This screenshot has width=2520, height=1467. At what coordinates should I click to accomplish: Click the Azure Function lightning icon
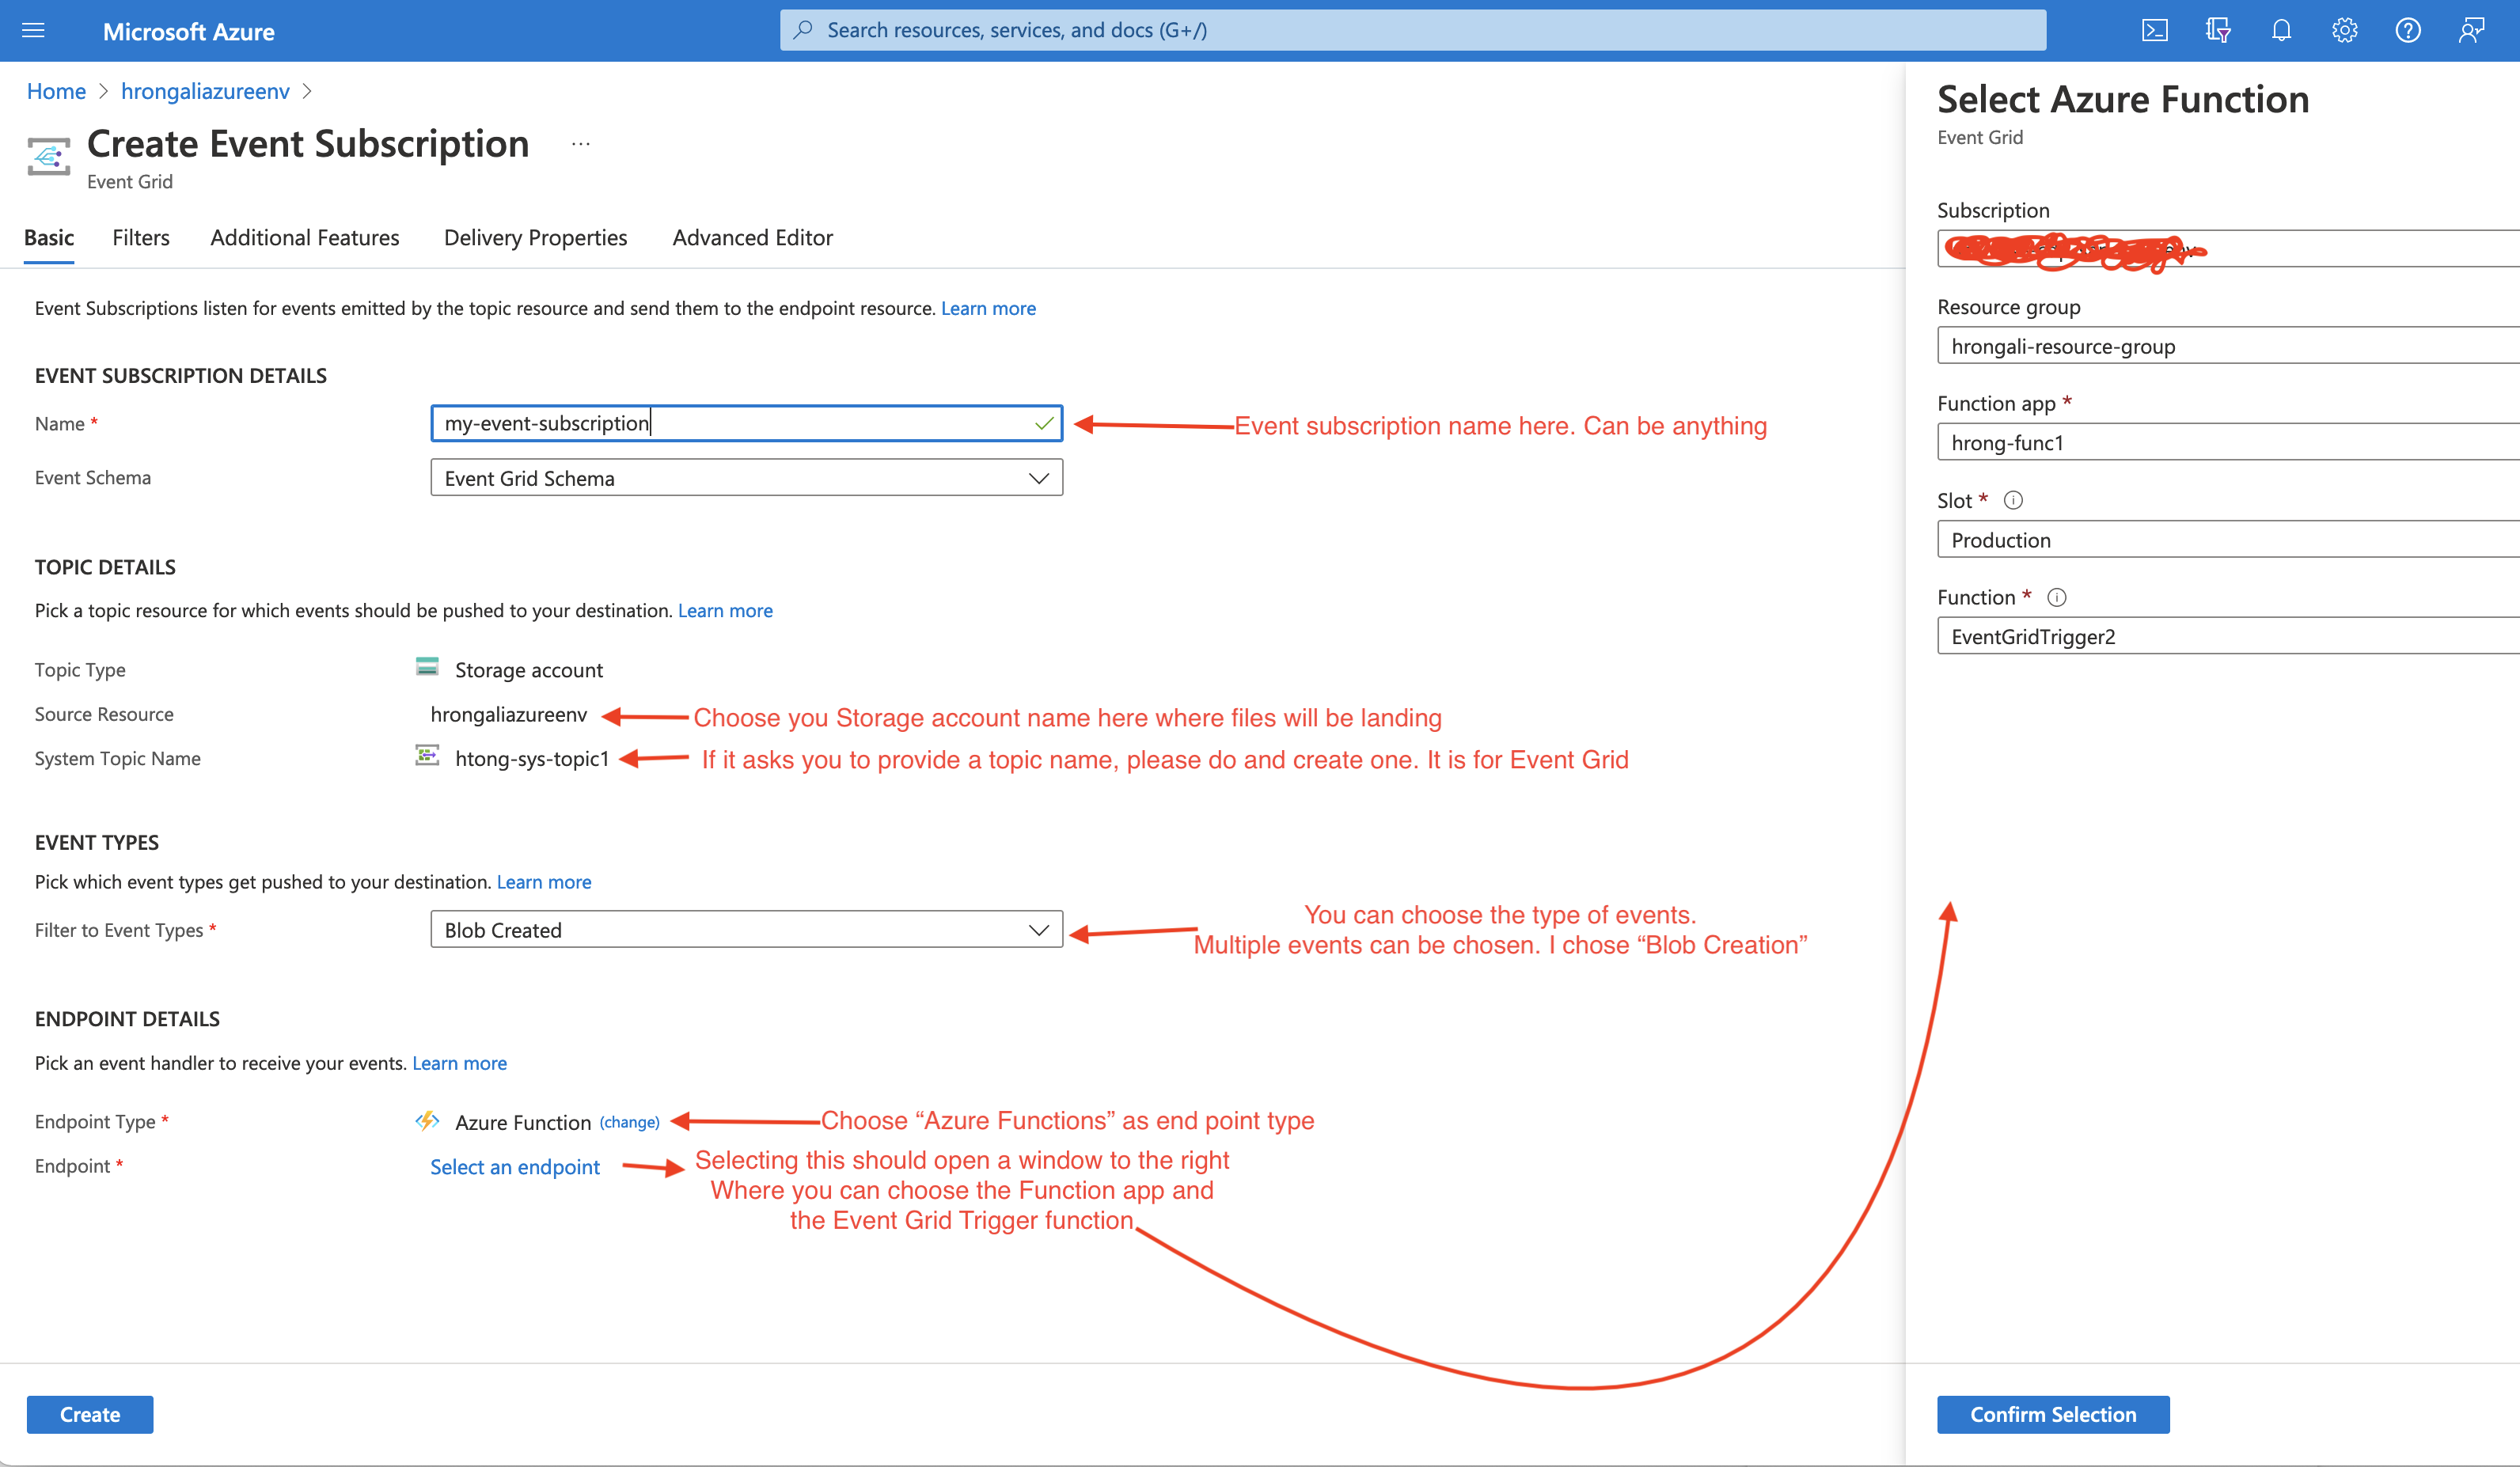(428, 1121)
